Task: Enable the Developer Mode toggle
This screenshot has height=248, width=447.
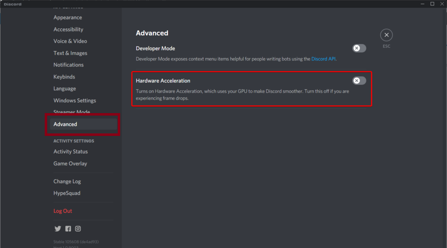Action: pyautogui.click(x=359, y=49)
